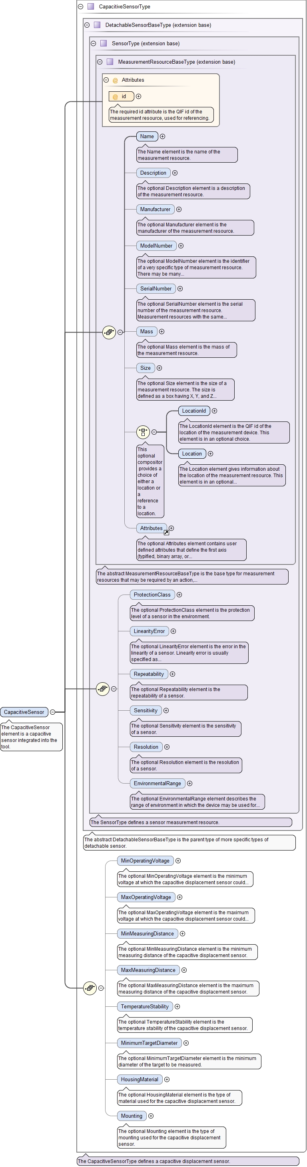Collapse the sequence beside MaxMeasuringDistance minus
The width and height of the screenshot is (307, 1167).
point(101,988)
